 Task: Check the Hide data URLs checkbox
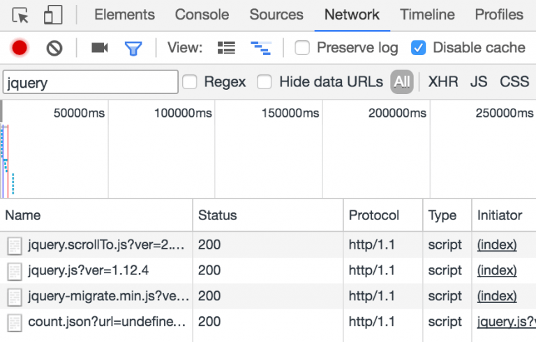(x=265, y=82)
